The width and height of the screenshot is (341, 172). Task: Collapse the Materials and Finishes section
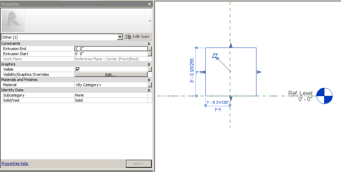149,80
